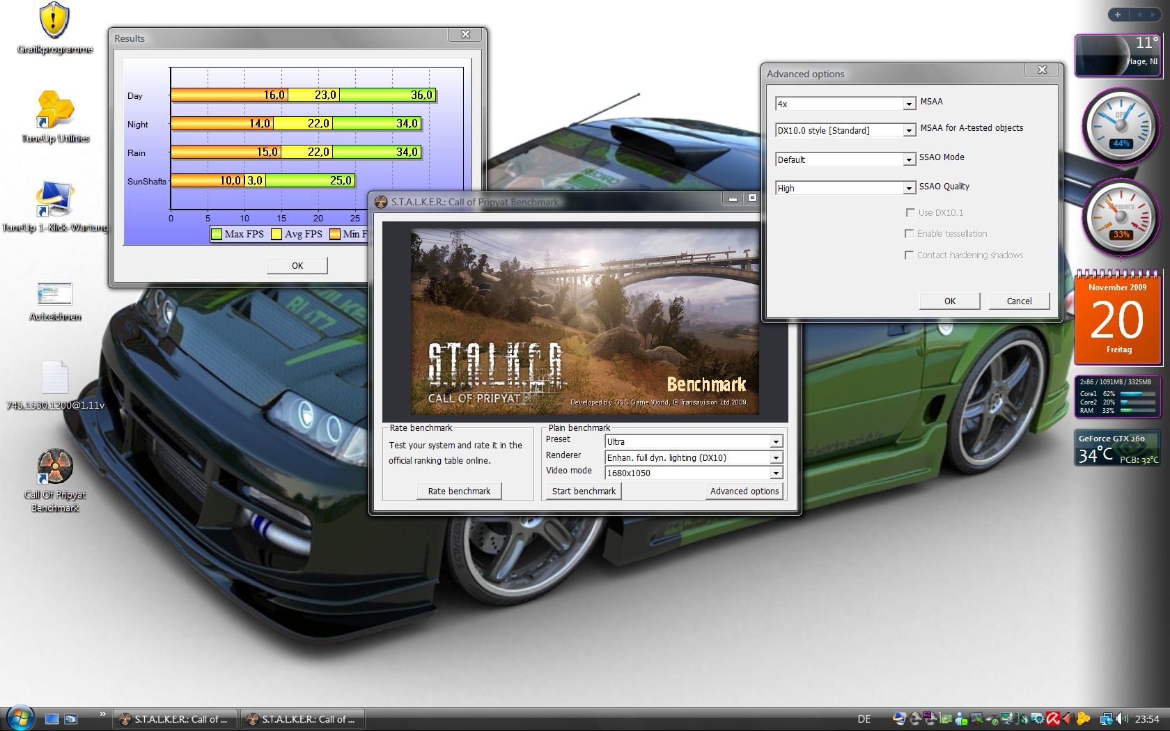The height and width of the screenshot is (731, 1170).
Task: Open the MSAA for A-tested objects dropdown
Action: pyautogui.click(x=845, y=130)
